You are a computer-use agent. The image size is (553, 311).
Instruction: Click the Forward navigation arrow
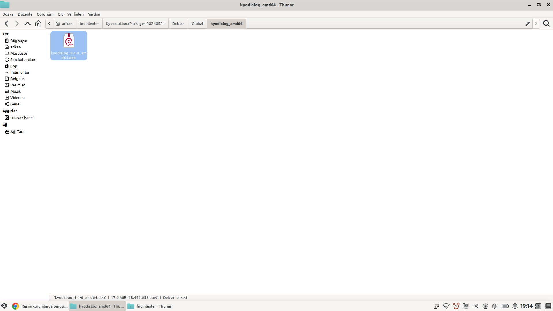point(17,24)
